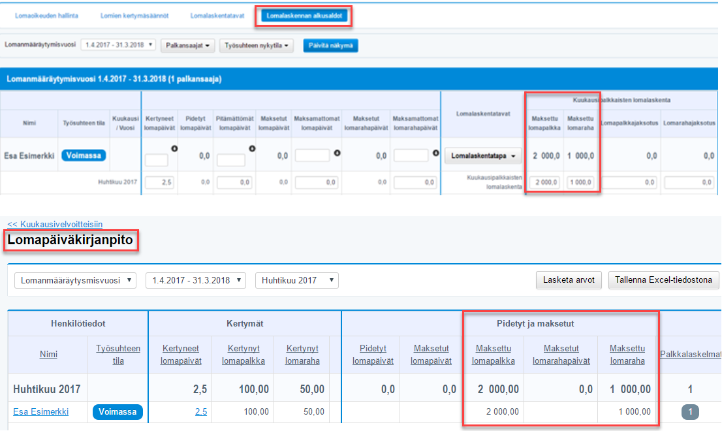Click arrow icon beside Maksamattomat lomapäivät input
722x431 pixels.
coord(337,154)
